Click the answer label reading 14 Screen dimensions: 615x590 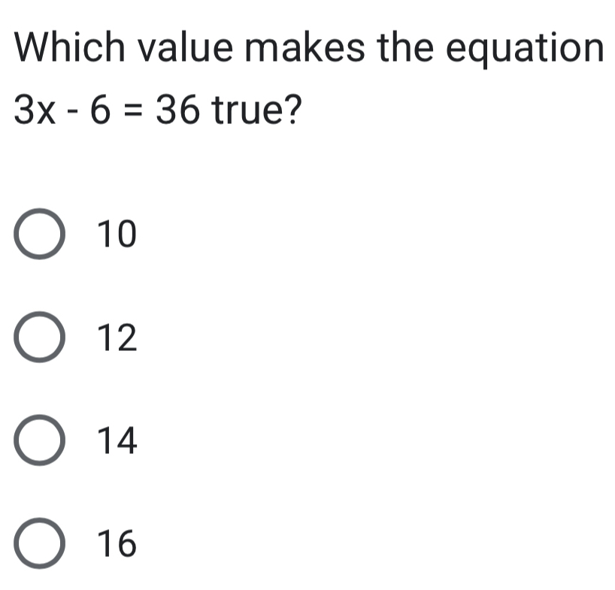pos(117,440)
